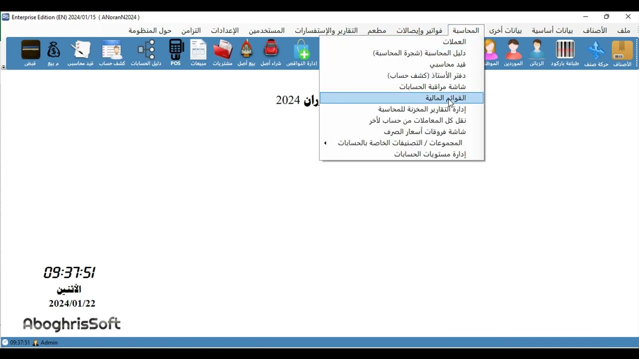Viewport: 639px width, 359px height.
Task: Select نقل كل المعاملات من حساب لأخر
Action: tap(402, 120)
